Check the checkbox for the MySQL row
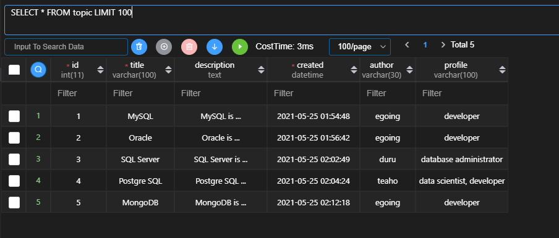Image resolution: width=559 pixels, height=238 pixels. 14,116
